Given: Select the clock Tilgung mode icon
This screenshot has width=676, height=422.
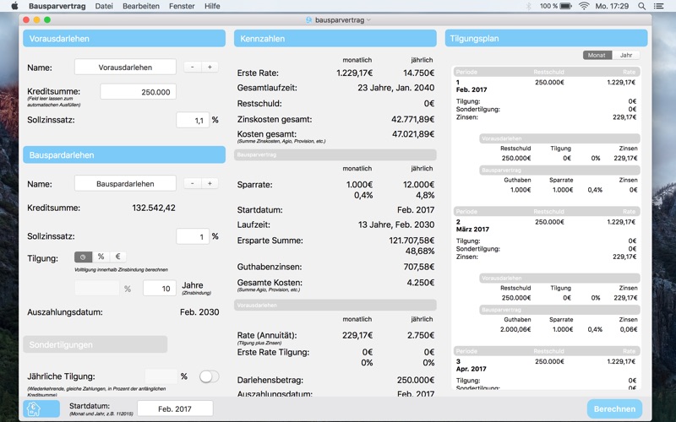Looking at the screenshot, I should click(83, 257).
